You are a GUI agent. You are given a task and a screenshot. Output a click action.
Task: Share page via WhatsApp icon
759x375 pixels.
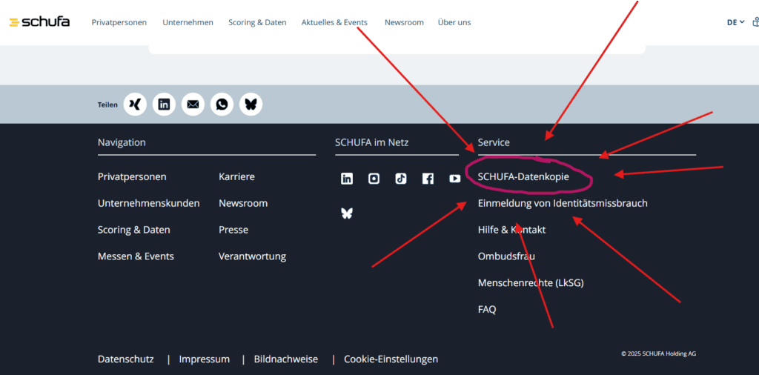point(222,104)
